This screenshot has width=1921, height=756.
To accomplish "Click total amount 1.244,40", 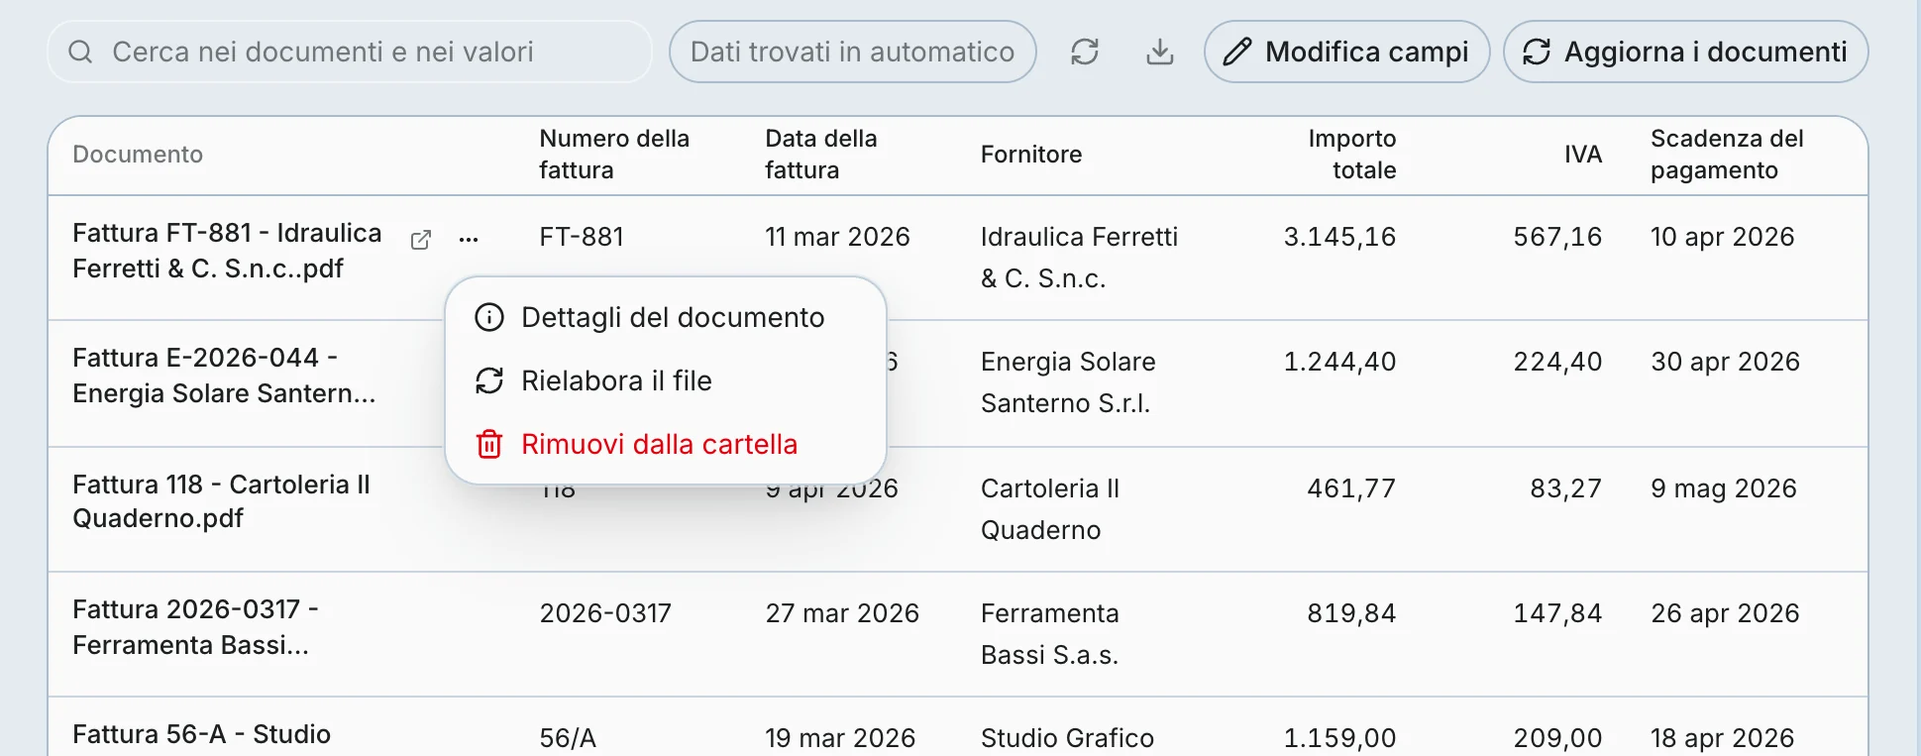I will click(x=1339, y=362).
